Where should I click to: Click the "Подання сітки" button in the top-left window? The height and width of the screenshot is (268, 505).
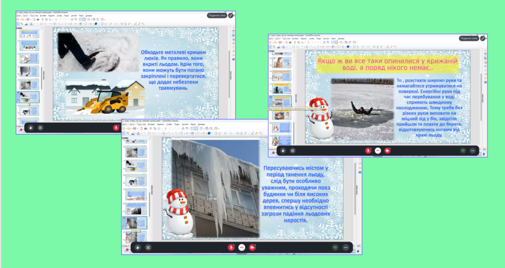(x=217, y=16)
